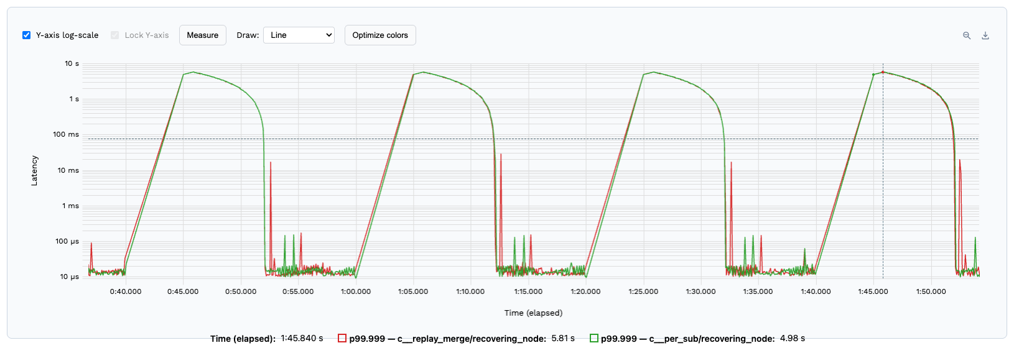Uncheck the Y-axis log-scale checkbox

[27, 35]
